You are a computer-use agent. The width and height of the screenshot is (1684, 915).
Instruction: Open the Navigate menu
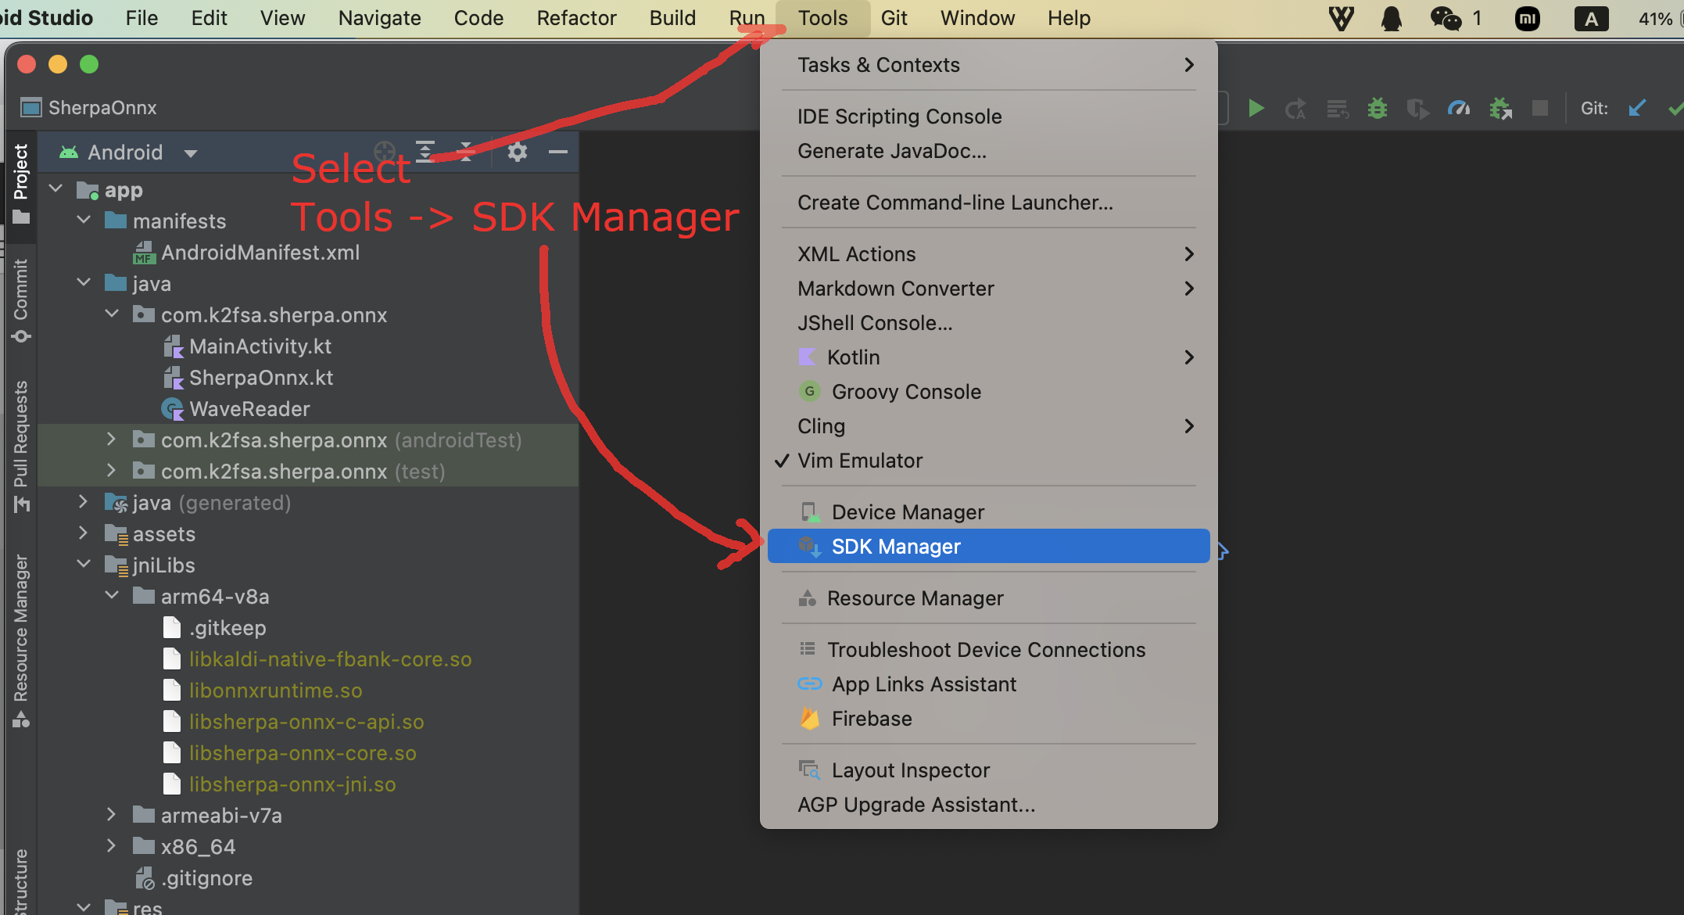click(x=379, y=18)
